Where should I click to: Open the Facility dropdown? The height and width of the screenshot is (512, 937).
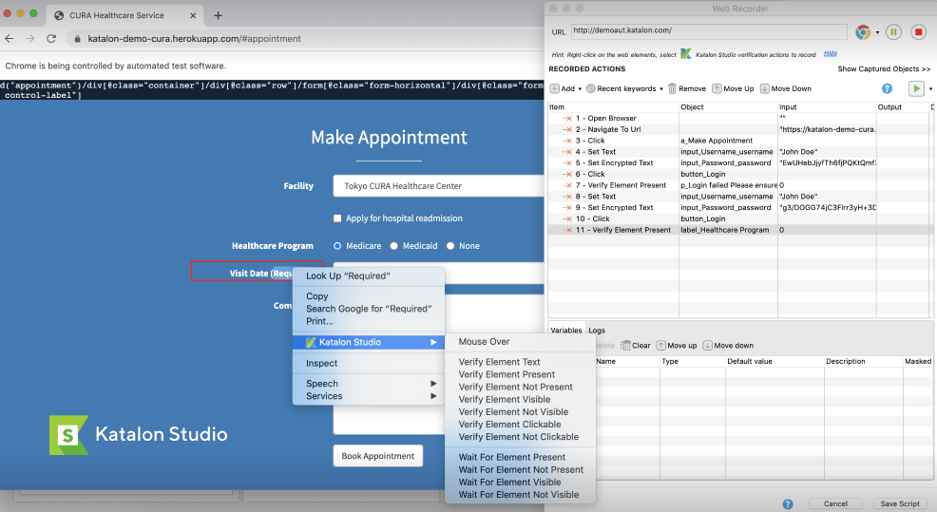point(439,186)
